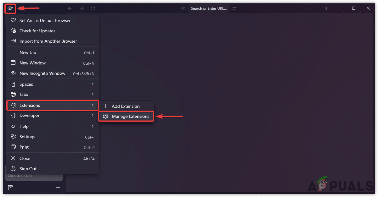Click the plus icon in sidebar bottom

tap(58, 188)
